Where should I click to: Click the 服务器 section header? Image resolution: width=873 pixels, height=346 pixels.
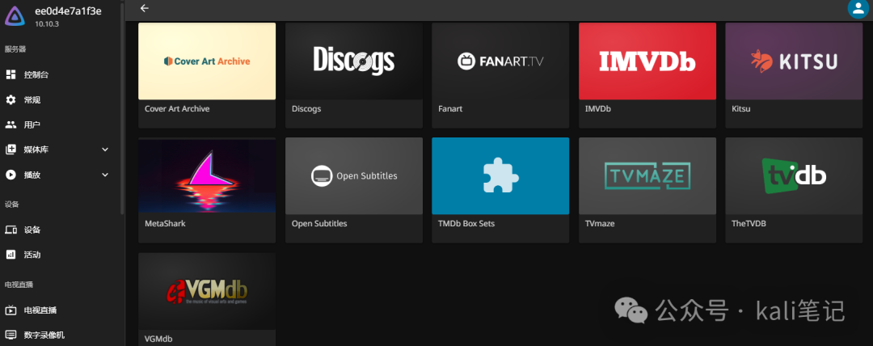15,49
